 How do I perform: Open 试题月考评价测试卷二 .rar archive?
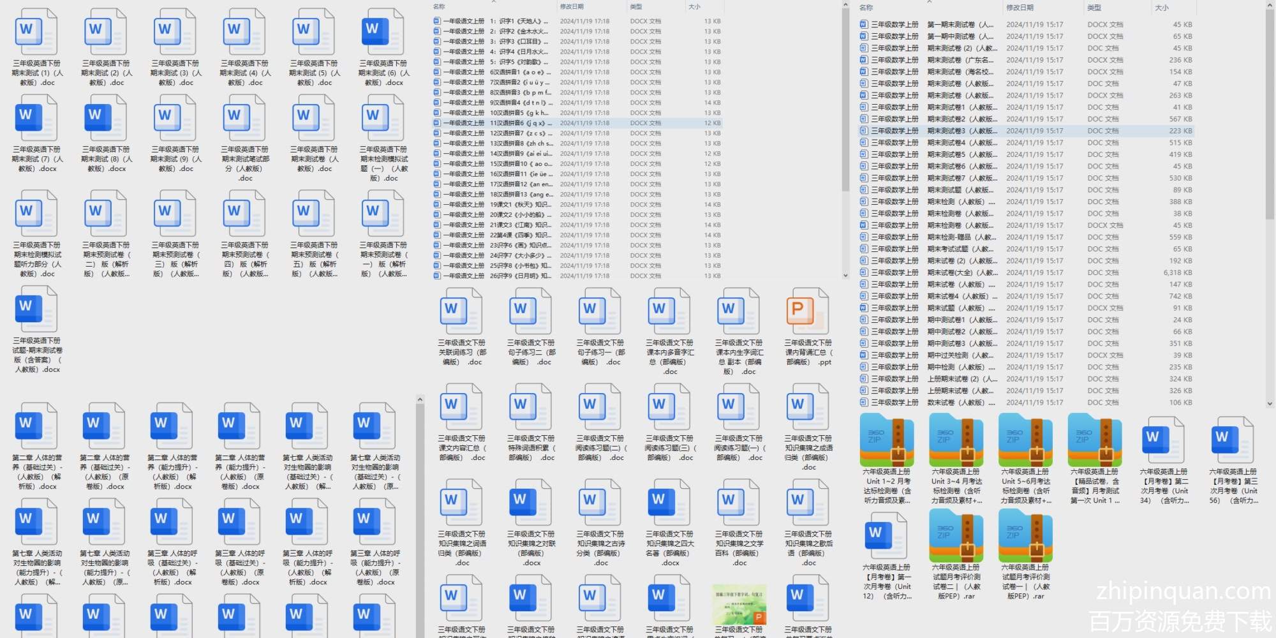pos(956,537)
